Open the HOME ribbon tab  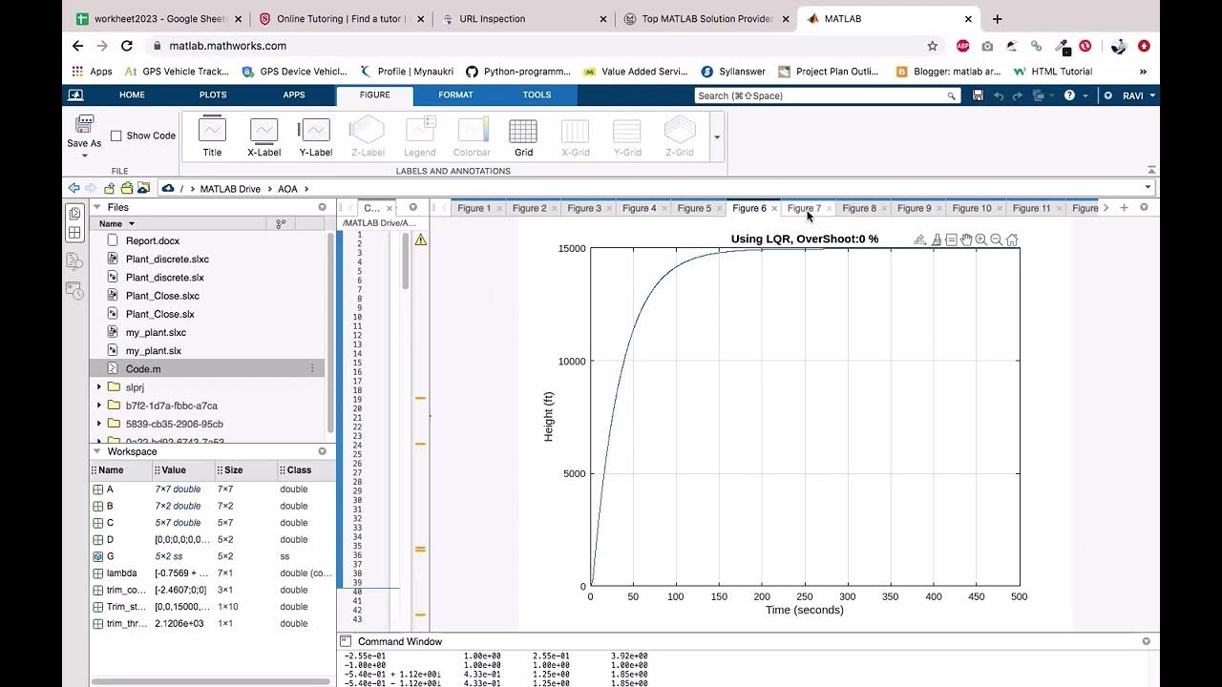tap(132, 94)
